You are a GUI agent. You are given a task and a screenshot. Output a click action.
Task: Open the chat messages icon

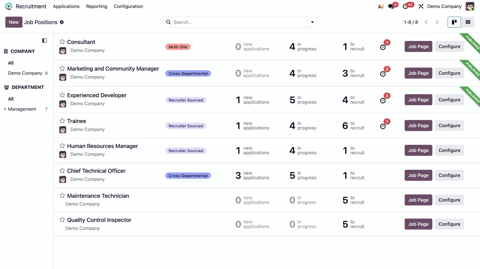pos(391,6)
